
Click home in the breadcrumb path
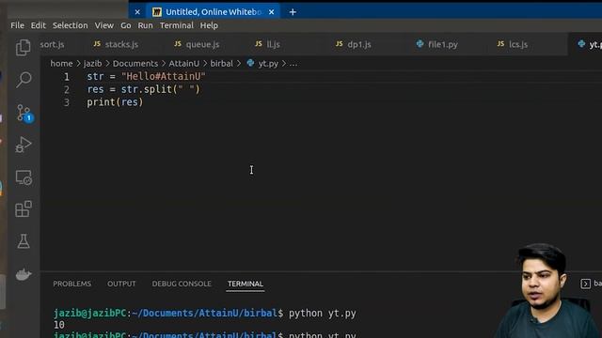tap(61, 64)
